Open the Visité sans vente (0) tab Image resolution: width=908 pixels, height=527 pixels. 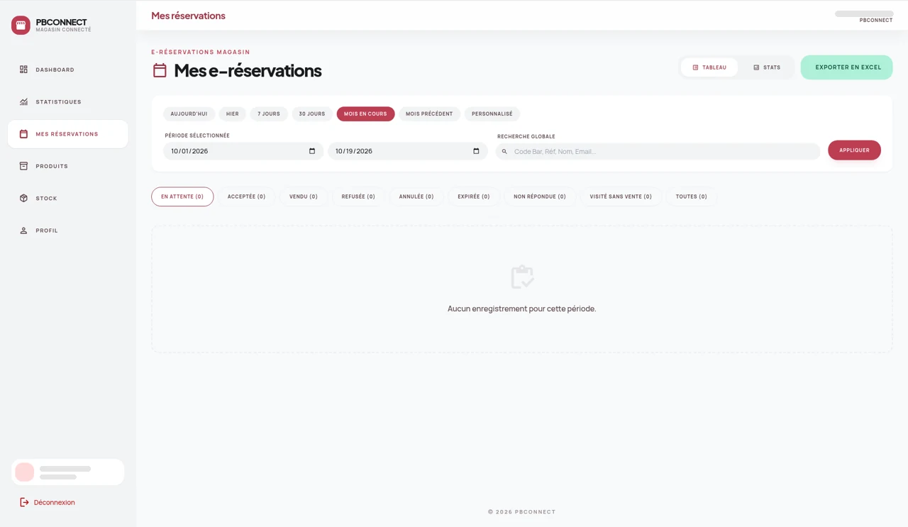pyautogui.click(x=621, y=196)
